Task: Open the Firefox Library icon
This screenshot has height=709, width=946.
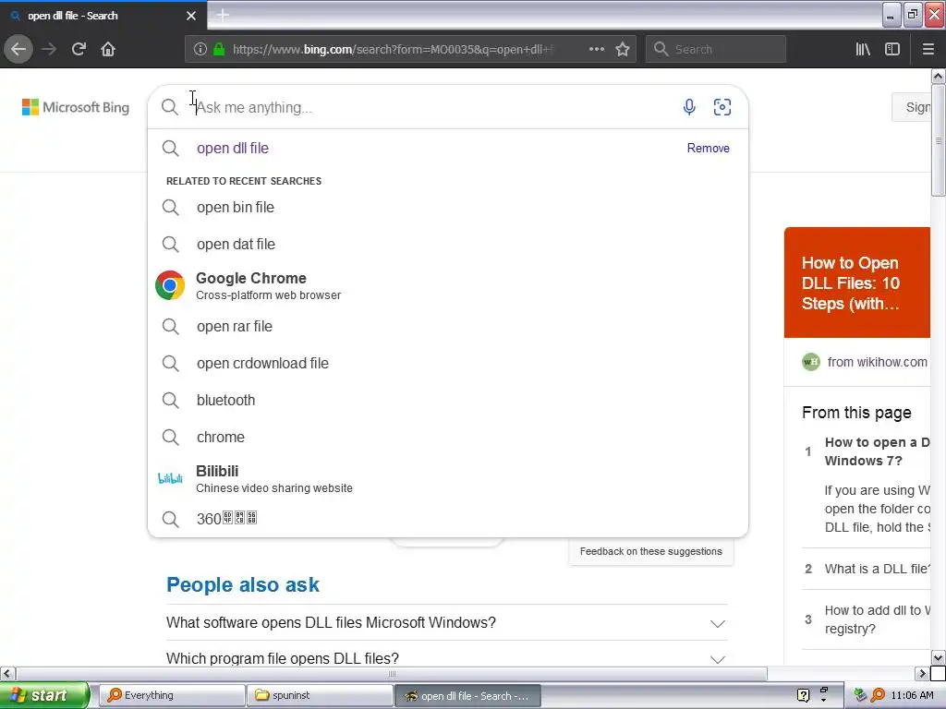Action: 863,50
